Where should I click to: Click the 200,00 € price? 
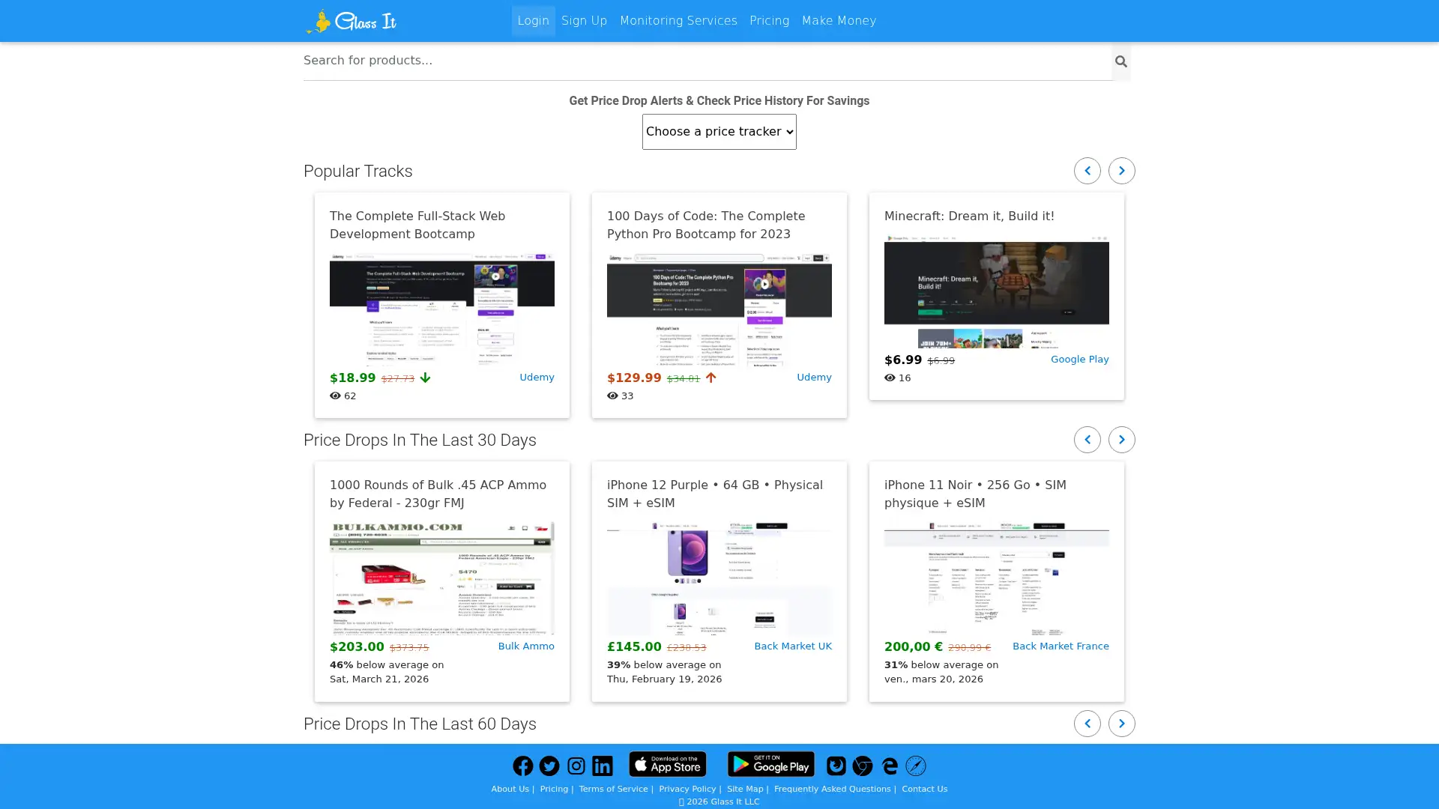click(914, 646)
